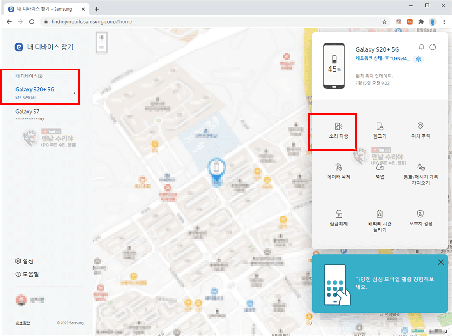This screenshot has height=336, width=452.
Task: Go back to previous page
Action: (x=9, y=21)
